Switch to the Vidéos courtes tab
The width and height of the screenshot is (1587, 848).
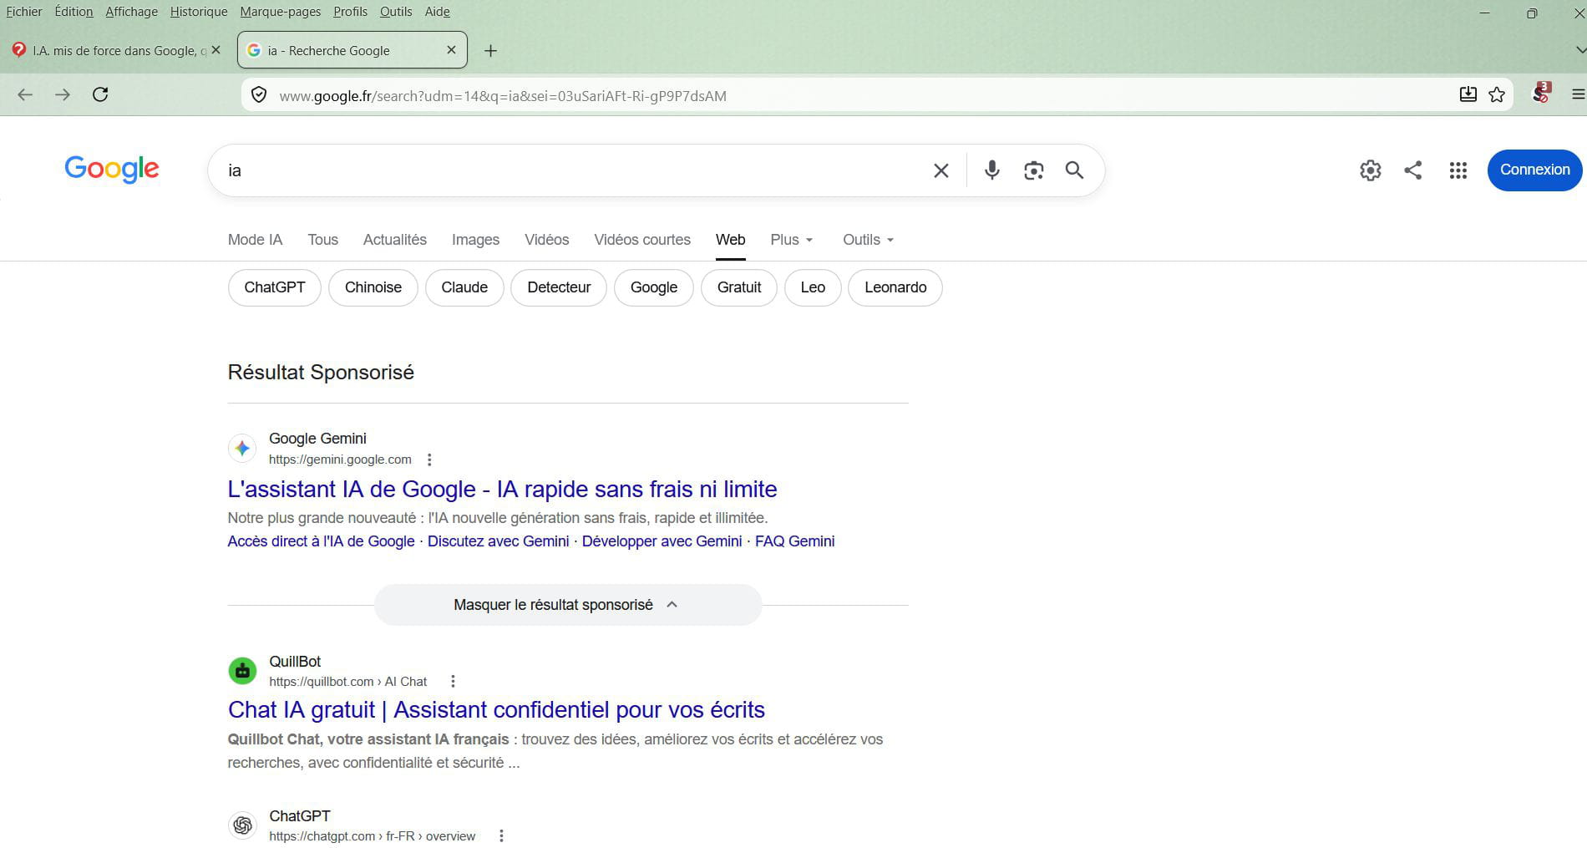pyautogui.click(x=642, y=240)
